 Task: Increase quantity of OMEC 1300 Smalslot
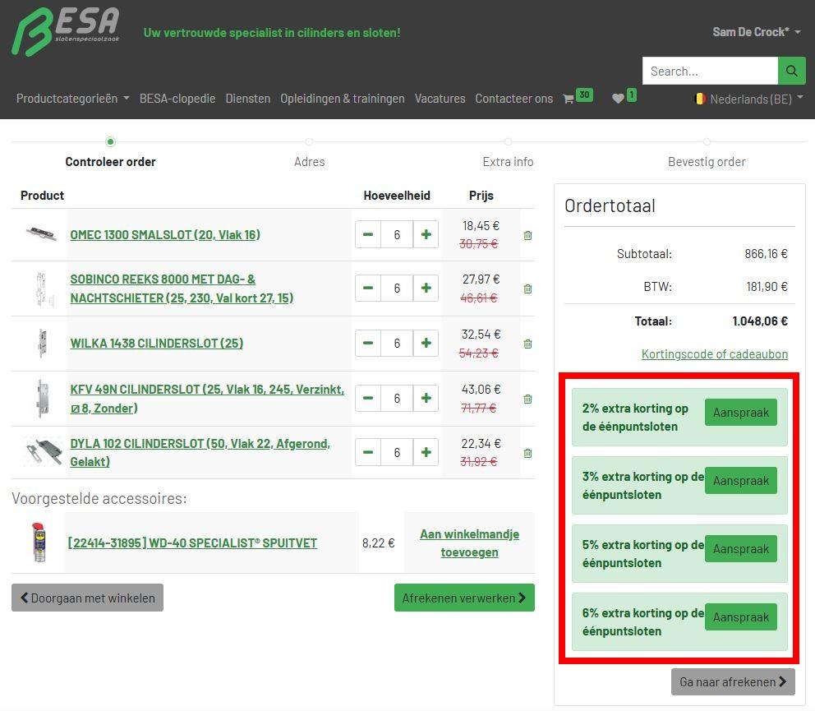click(x=426, y=235)
